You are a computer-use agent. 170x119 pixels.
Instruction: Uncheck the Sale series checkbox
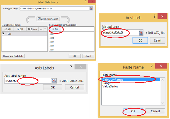tap(3, 34)
